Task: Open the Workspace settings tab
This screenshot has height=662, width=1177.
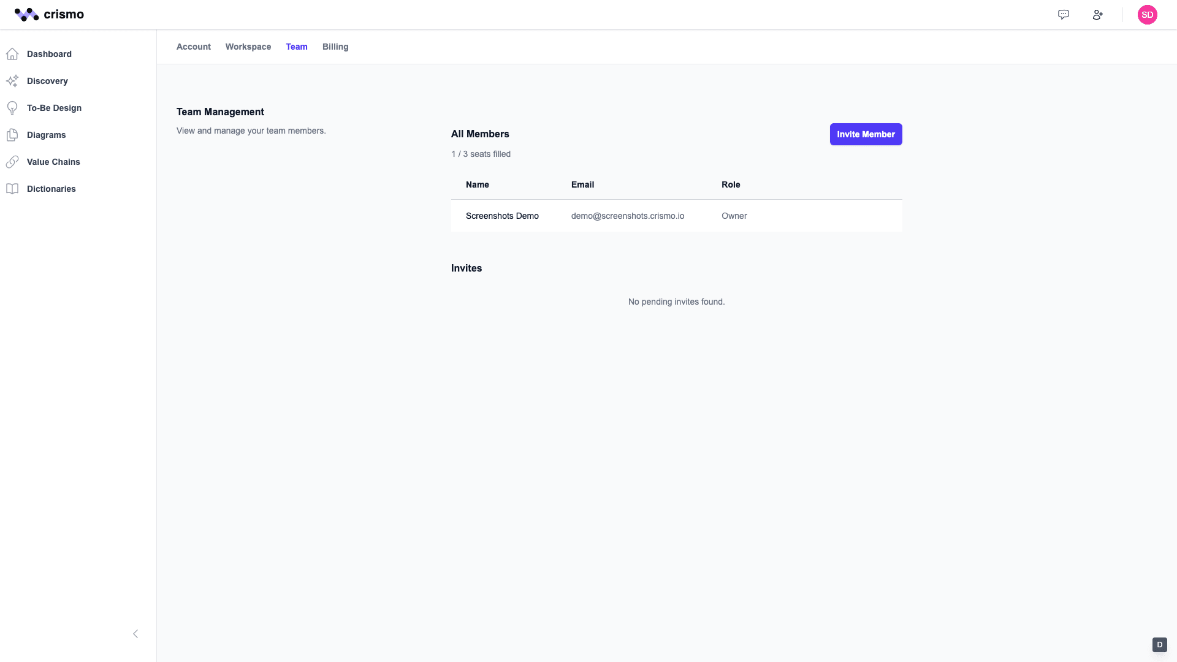Action: (248, 47)
